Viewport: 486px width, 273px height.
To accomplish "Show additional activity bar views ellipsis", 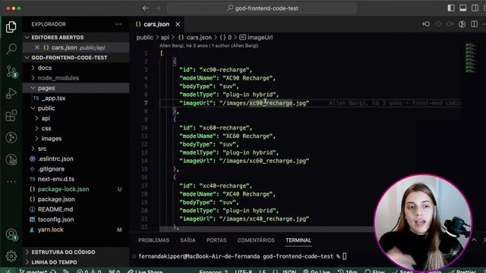I will point(11,181).
